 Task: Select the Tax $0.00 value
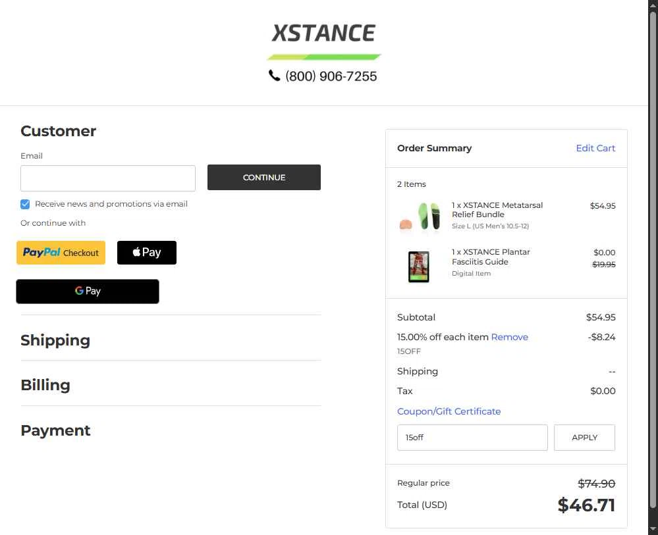click(x=603, y=391)
